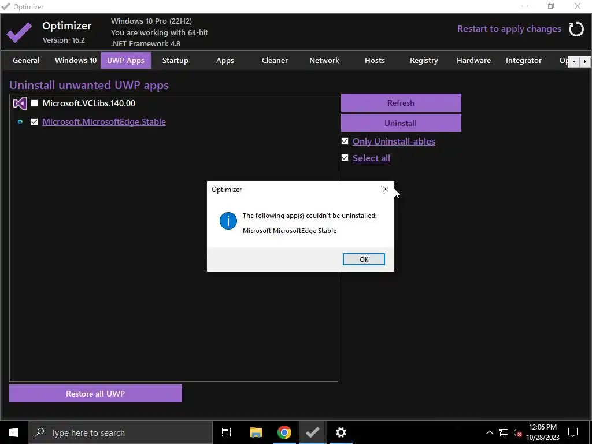Click the Microsoft.VCLibs.140.00 list entry
The image size is (592, 444).
tap(88, 103)
